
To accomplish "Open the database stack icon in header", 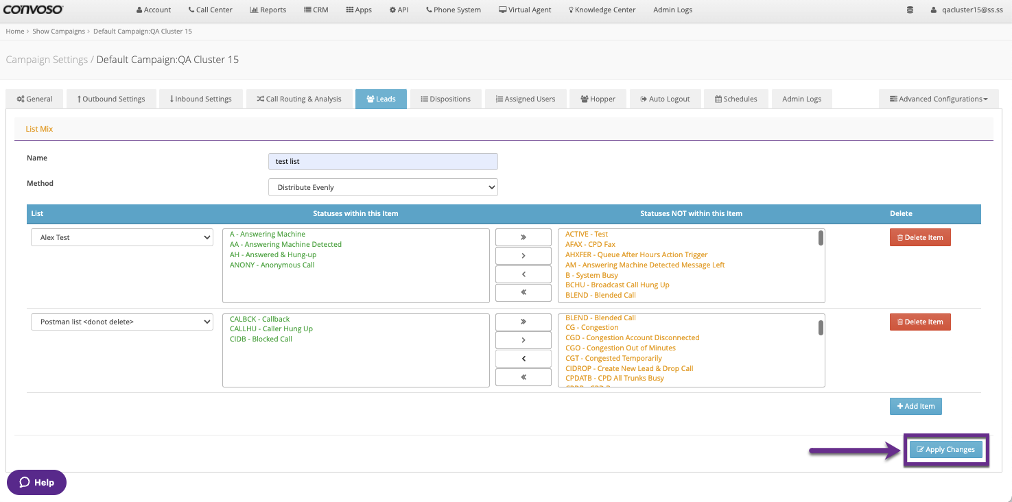I will [x=910, y=10].
